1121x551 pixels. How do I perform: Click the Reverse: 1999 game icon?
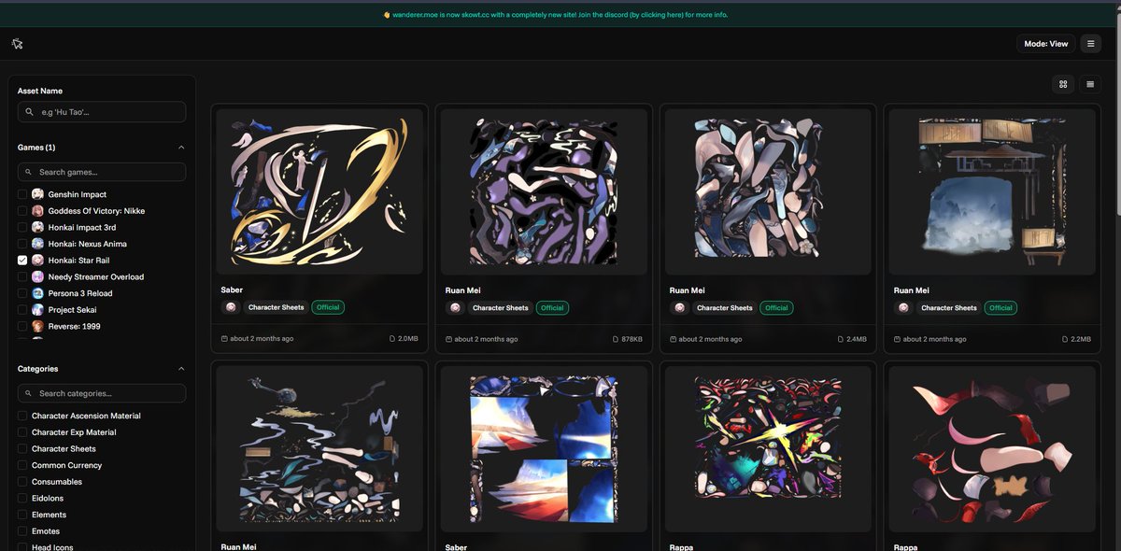pos(37,326)
